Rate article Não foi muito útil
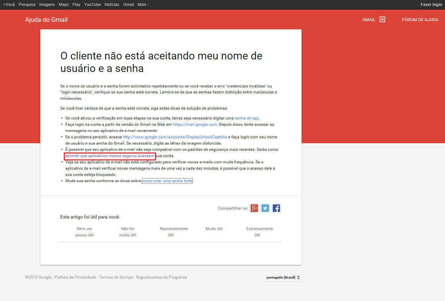Viewport: 445px width, 301px height. 128,232
